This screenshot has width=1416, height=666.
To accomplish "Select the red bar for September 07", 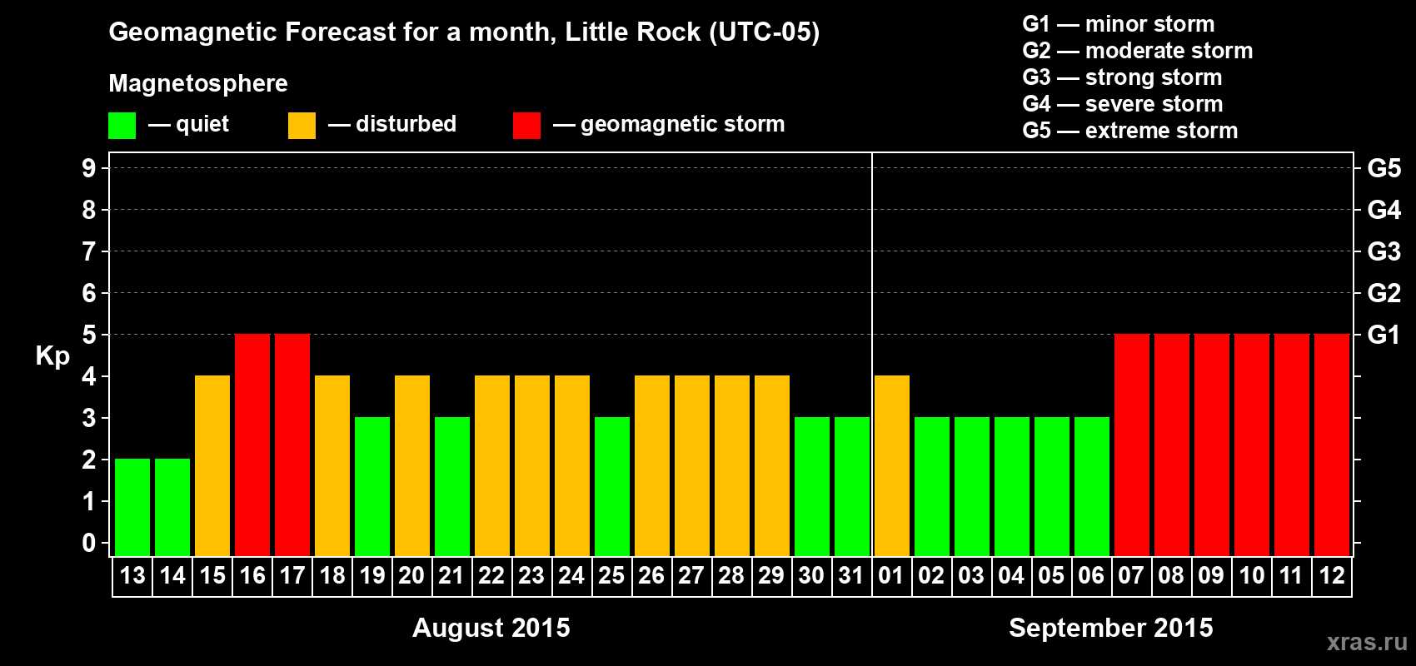I will pos(1132,445).
